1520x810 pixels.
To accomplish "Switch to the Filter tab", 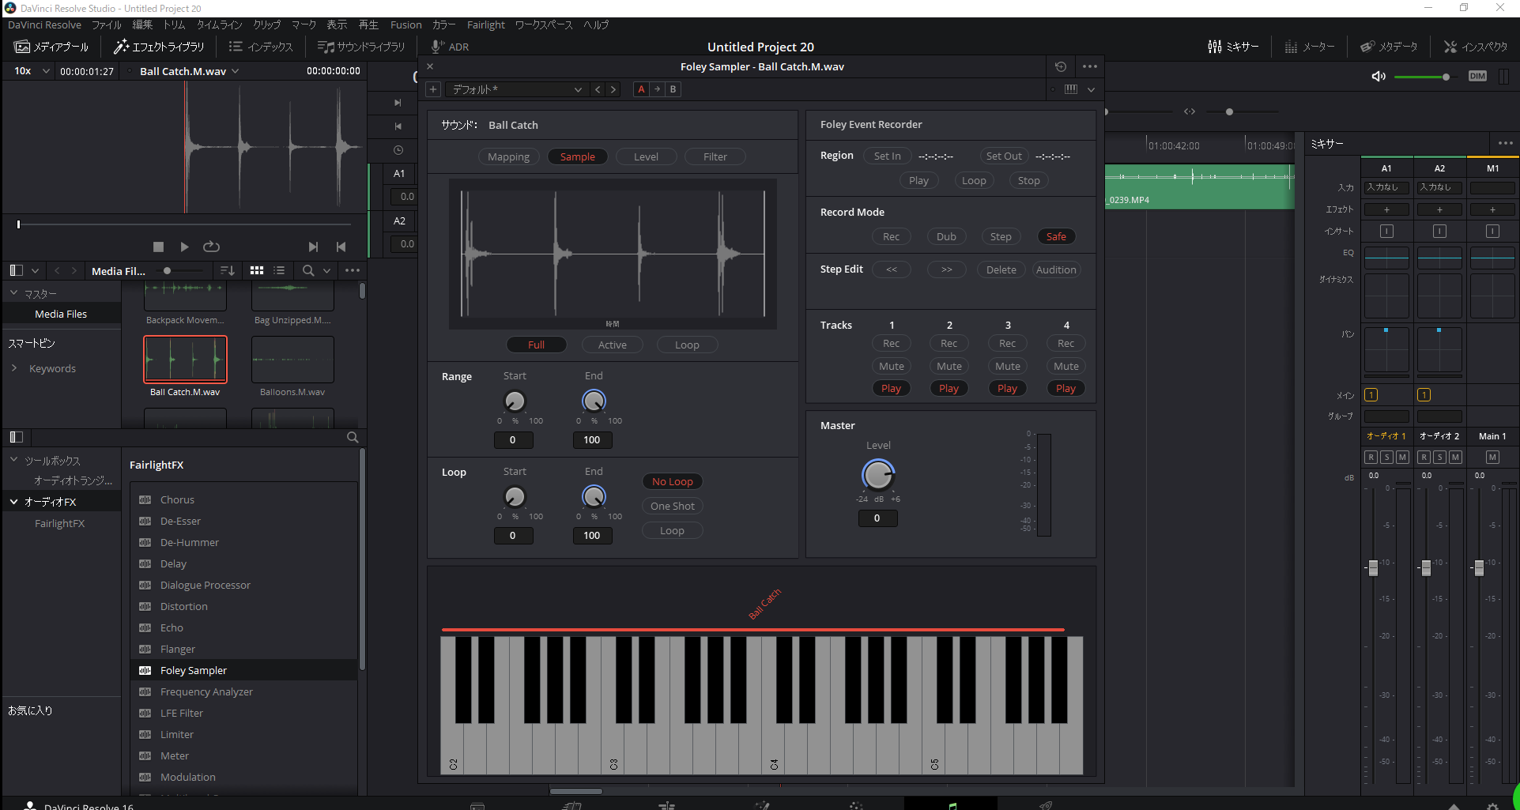I will coord(715,156).
